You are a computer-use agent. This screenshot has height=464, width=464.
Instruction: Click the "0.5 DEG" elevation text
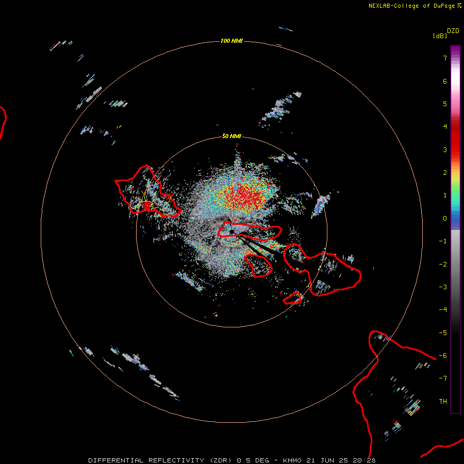(x=253, y=460)
